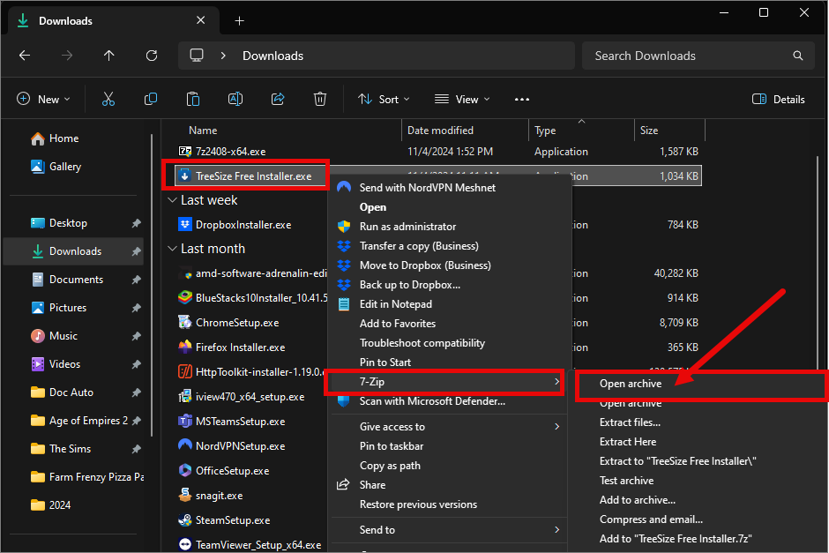Delete the selected file with the trash icon

(x=320, y=99)
